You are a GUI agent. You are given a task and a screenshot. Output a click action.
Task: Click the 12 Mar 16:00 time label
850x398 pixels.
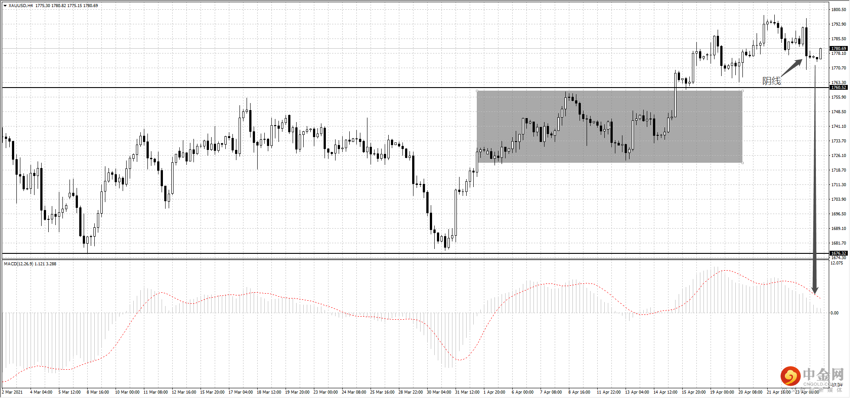pyautogui.click(x=184, y=392)
